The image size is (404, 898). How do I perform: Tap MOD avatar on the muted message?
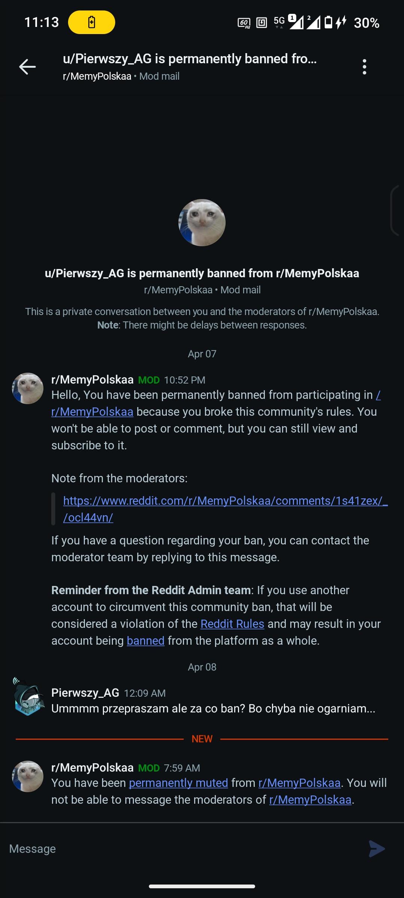28,776
